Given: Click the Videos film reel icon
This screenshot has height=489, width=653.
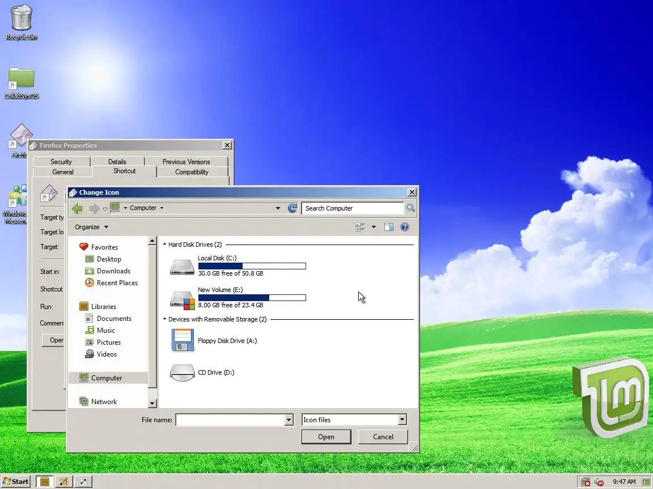Looking at the screenshot, I should point(89,354).
